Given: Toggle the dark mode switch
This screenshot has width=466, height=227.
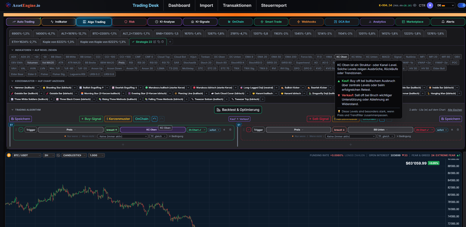Looking at the screenshot, I should [462, 5].
